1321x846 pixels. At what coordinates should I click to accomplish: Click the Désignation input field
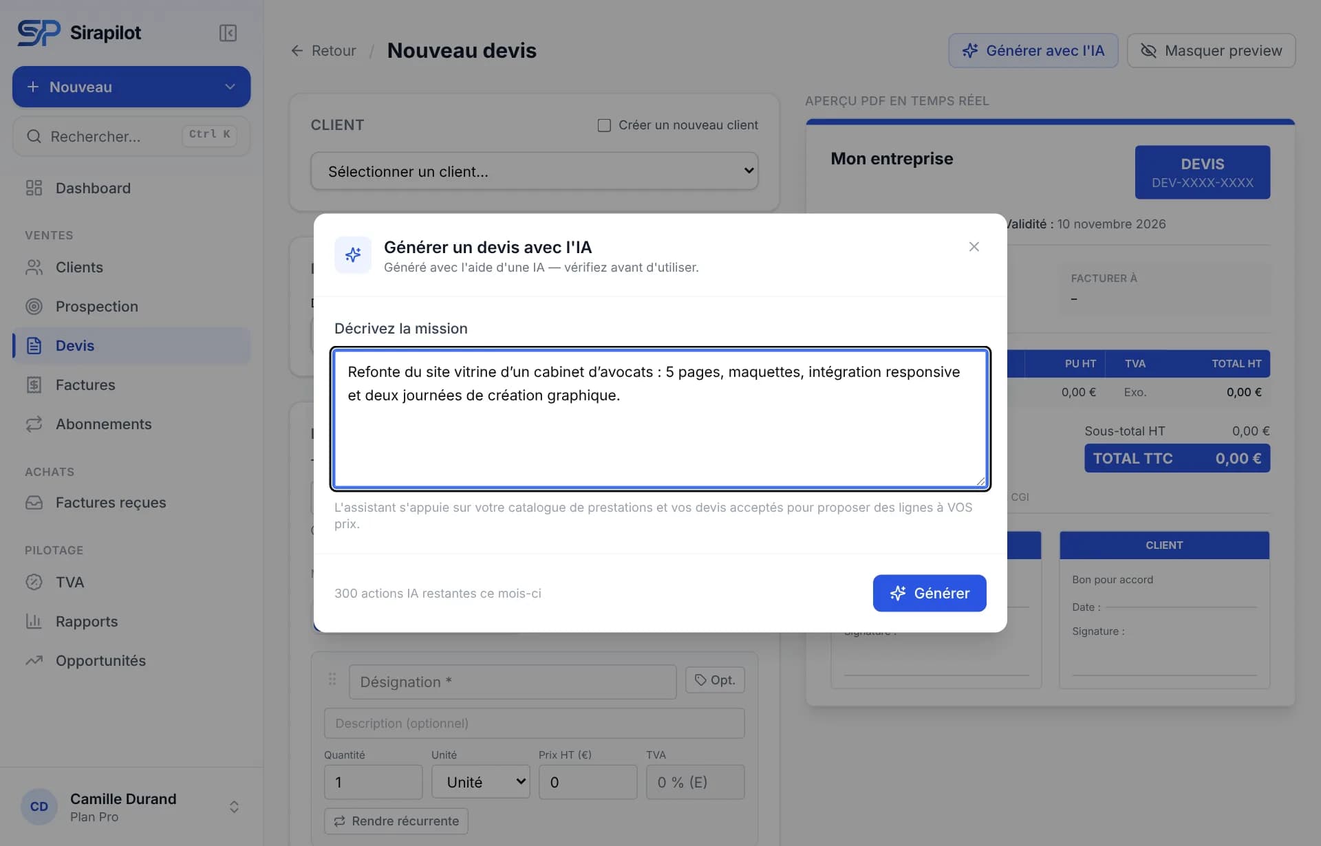coord(513,682)
